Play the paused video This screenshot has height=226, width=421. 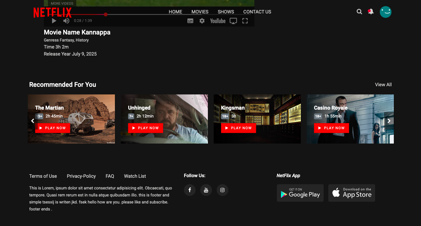pos(54,21)
